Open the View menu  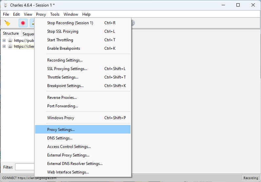[28, 14]
